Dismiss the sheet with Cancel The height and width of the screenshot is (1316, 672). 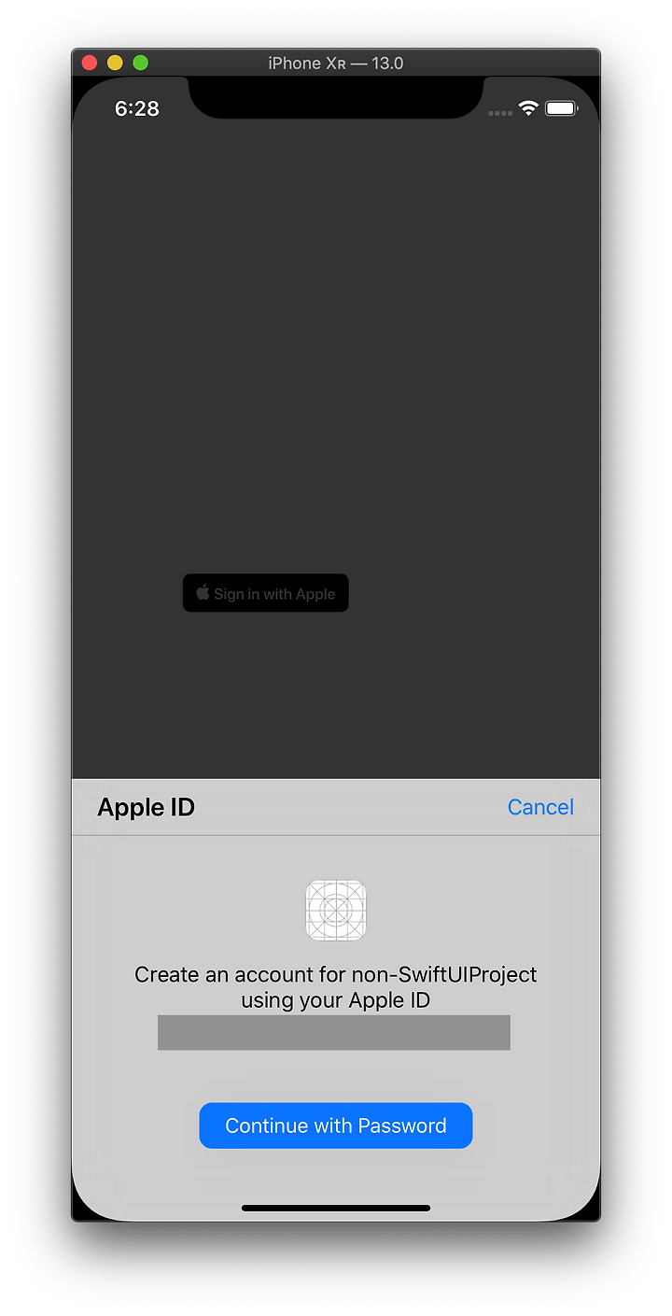point(540,807)
